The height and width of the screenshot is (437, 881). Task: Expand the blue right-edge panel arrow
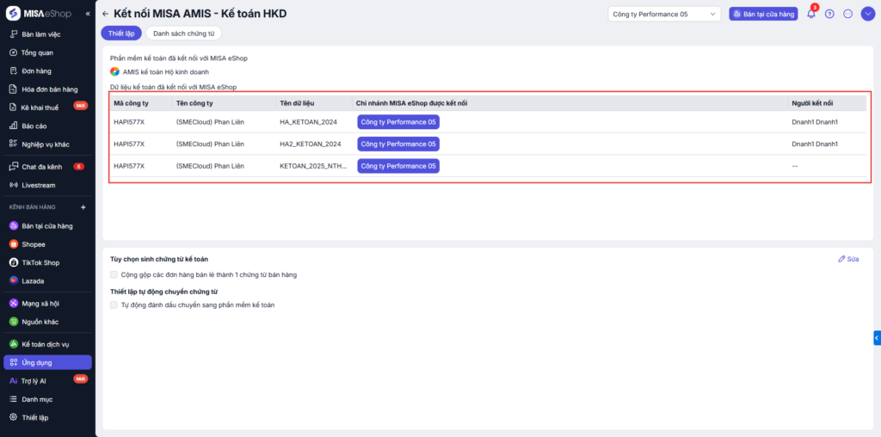[x=877, y=337]
